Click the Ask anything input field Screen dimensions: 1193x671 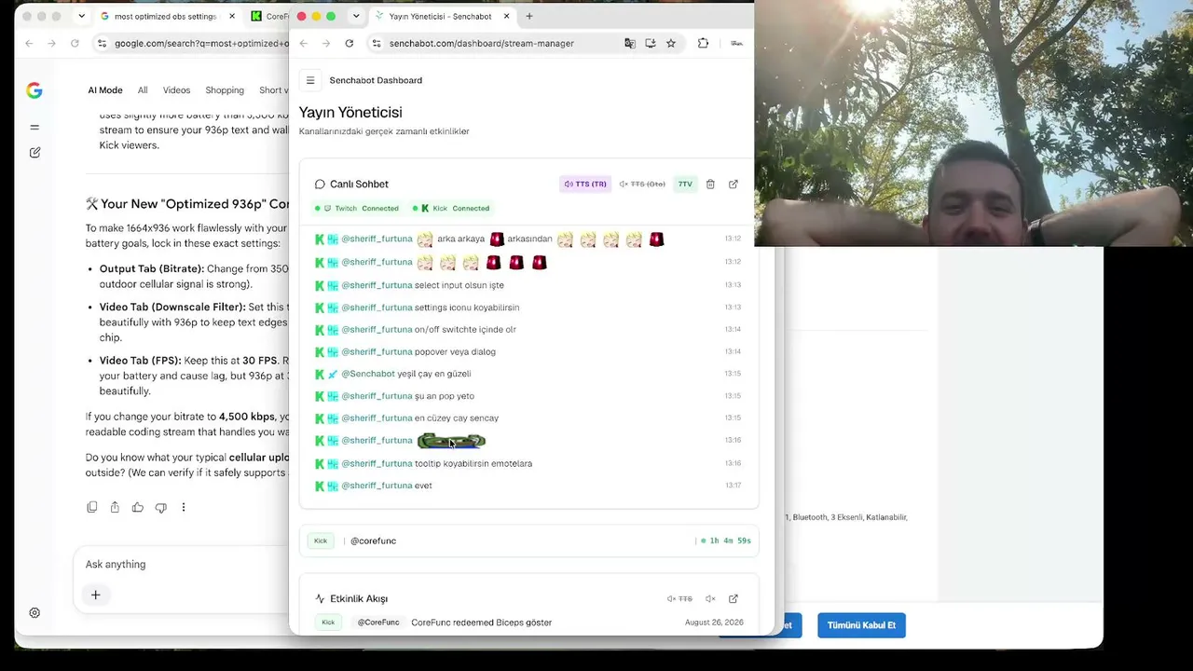(182, 564)
